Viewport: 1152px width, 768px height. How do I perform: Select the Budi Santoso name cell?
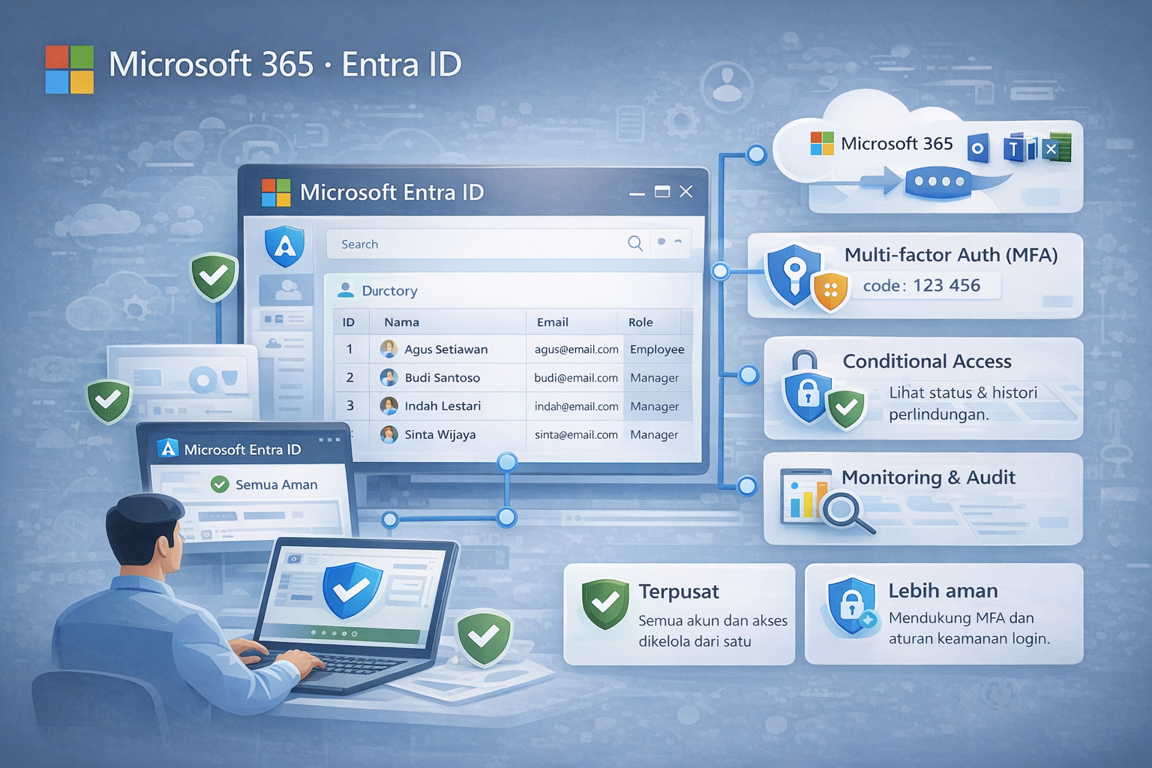[442, 377]
